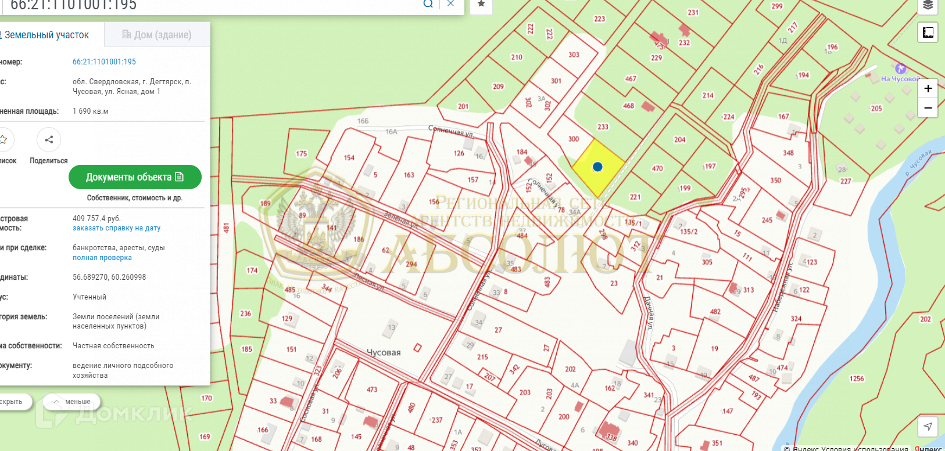Select parcel 303 on the map
Viewport: 945px width, 451px height.
pyautogui.click(x=574, y=55)
